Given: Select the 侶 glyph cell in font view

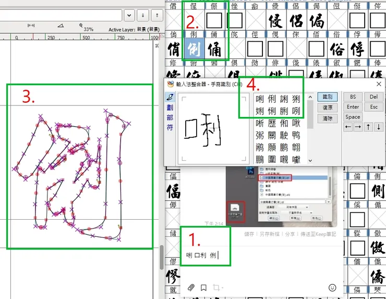Looking at the screenshot, I should 296,20.
